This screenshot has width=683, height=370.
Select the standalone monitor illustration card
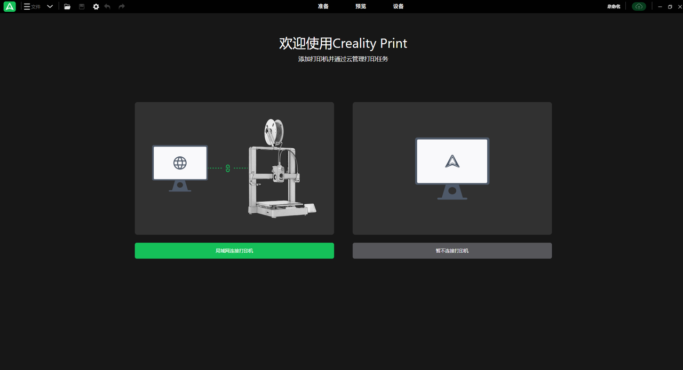pos(452,168)
